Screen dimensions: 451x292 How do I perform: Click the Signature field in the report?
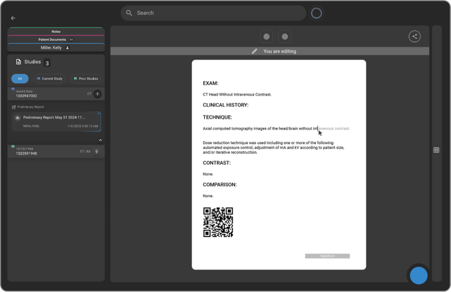coord(327,256)
